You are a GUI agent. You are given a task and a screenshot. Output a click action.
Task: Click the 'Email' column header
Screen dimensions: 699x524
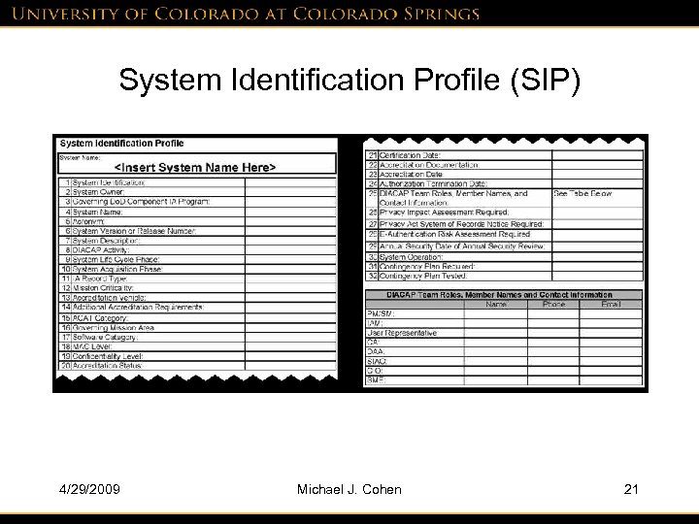[611, 305]
